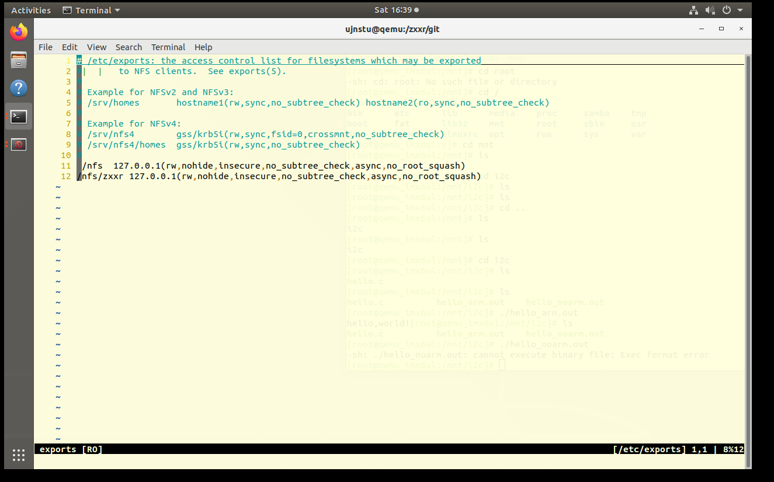Click '/nfs/zxxr' path on line 12
Screen dimensions: 774x482
point(100,176)
